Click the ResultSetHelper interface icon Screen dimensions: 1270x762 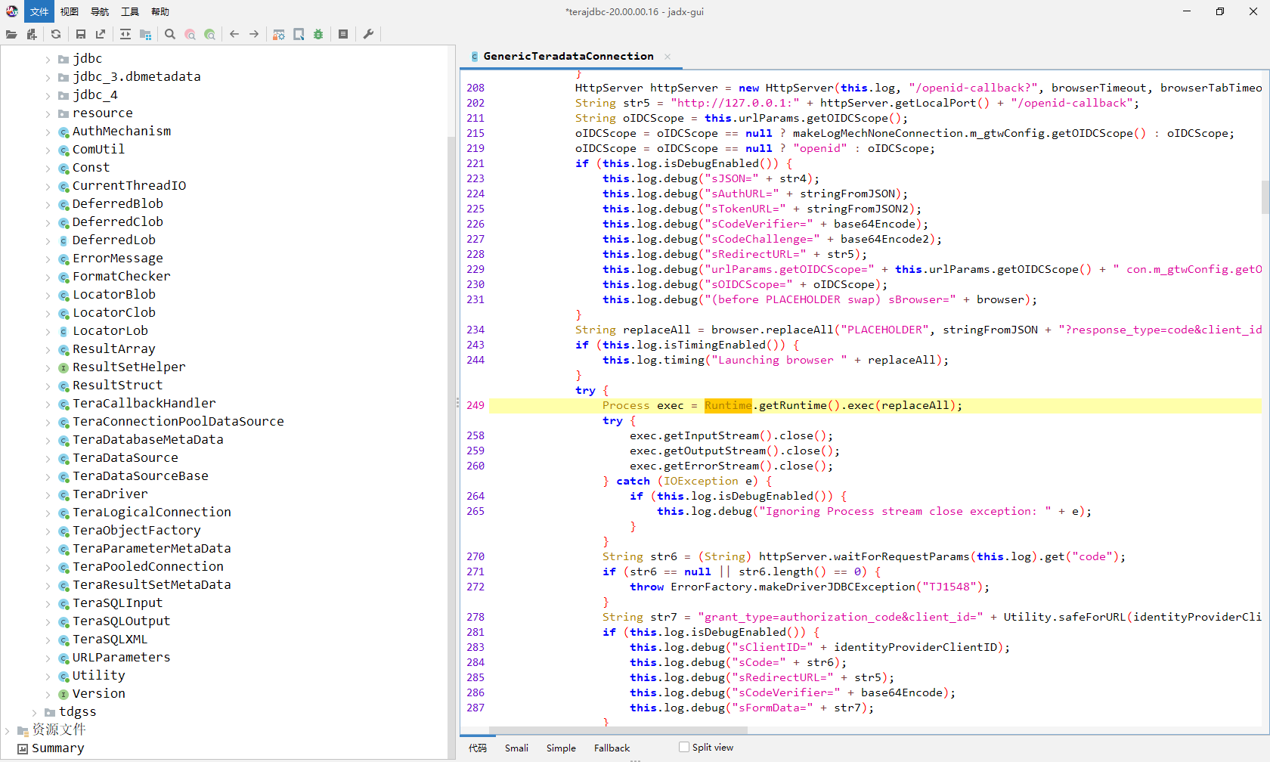tap(63, 367)
